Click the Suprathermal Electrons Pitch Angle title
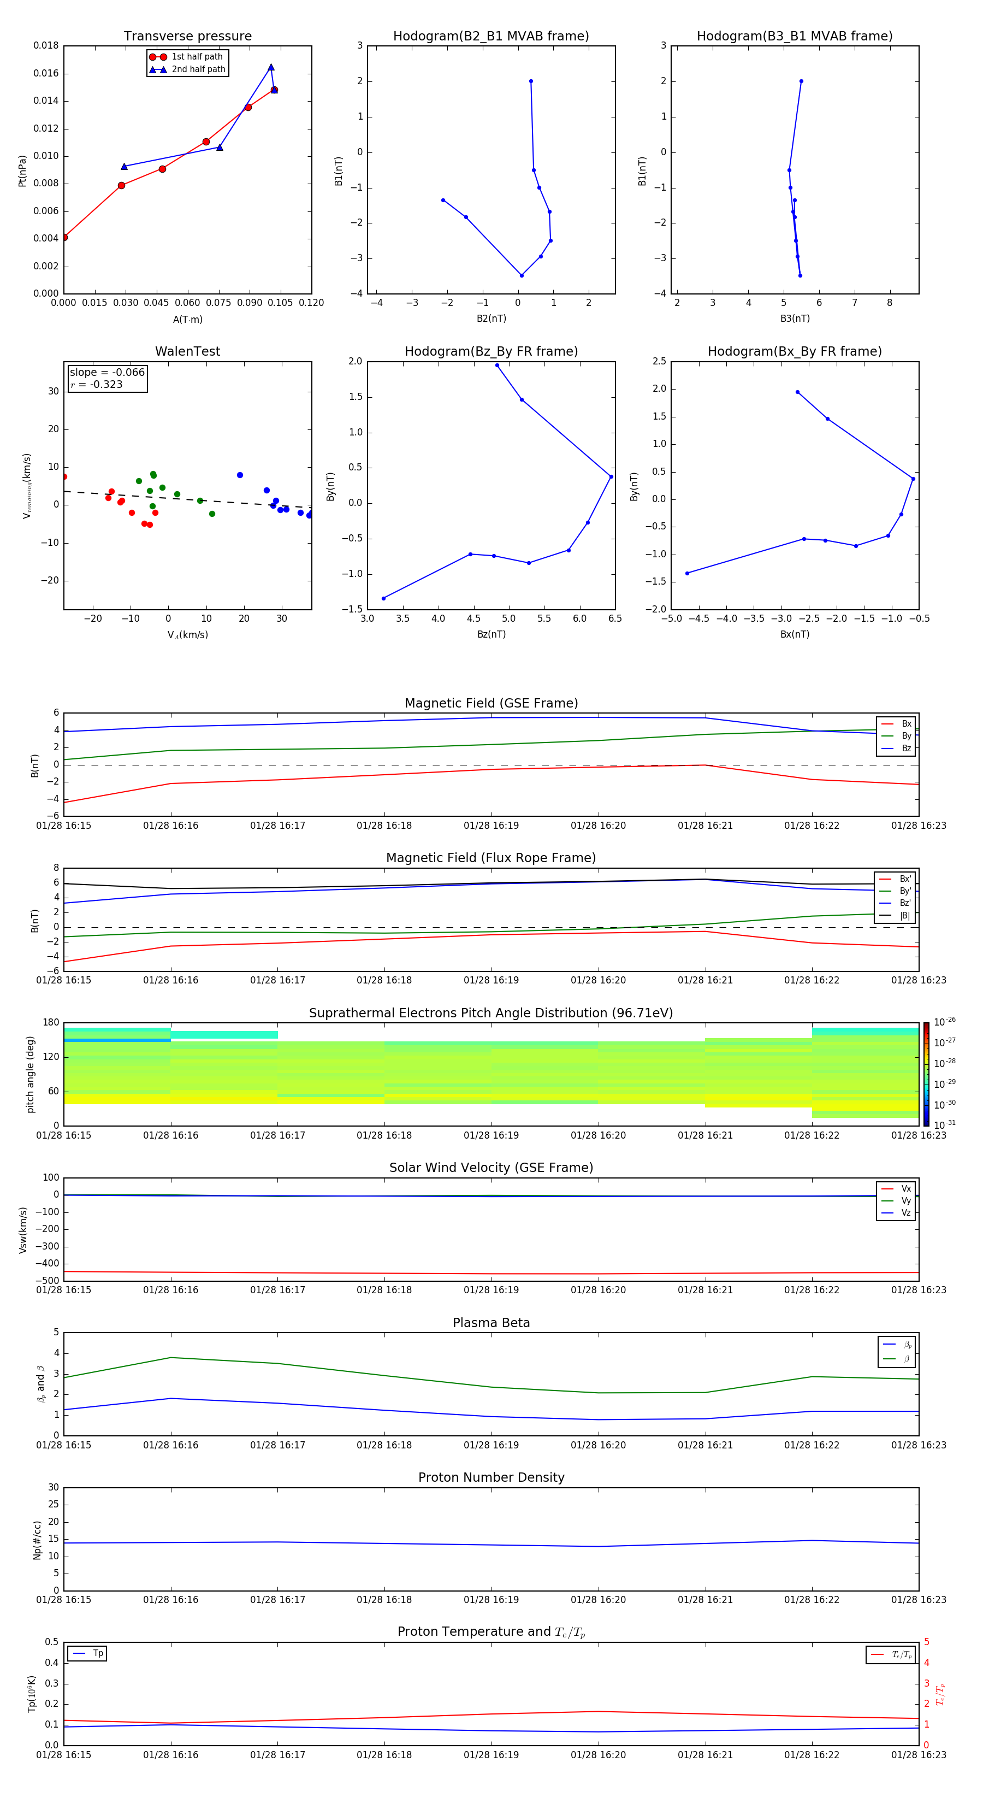Viewport: 983px width, 1803px height. pyautogui.click(x=491, y=1013)
